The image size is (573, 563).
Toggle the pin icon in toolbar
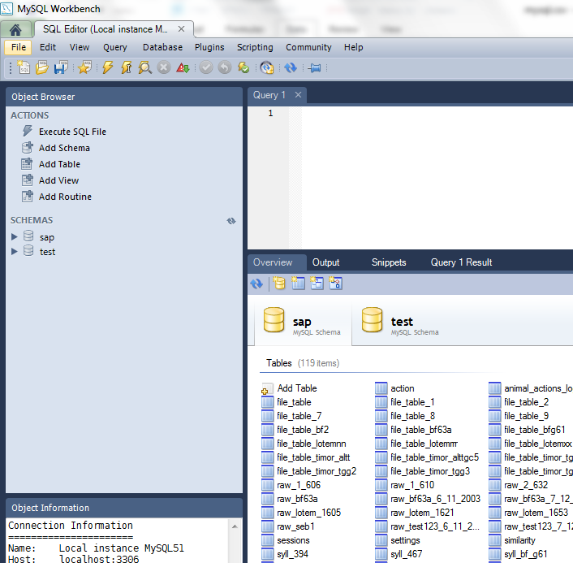(x=314, y=68)
